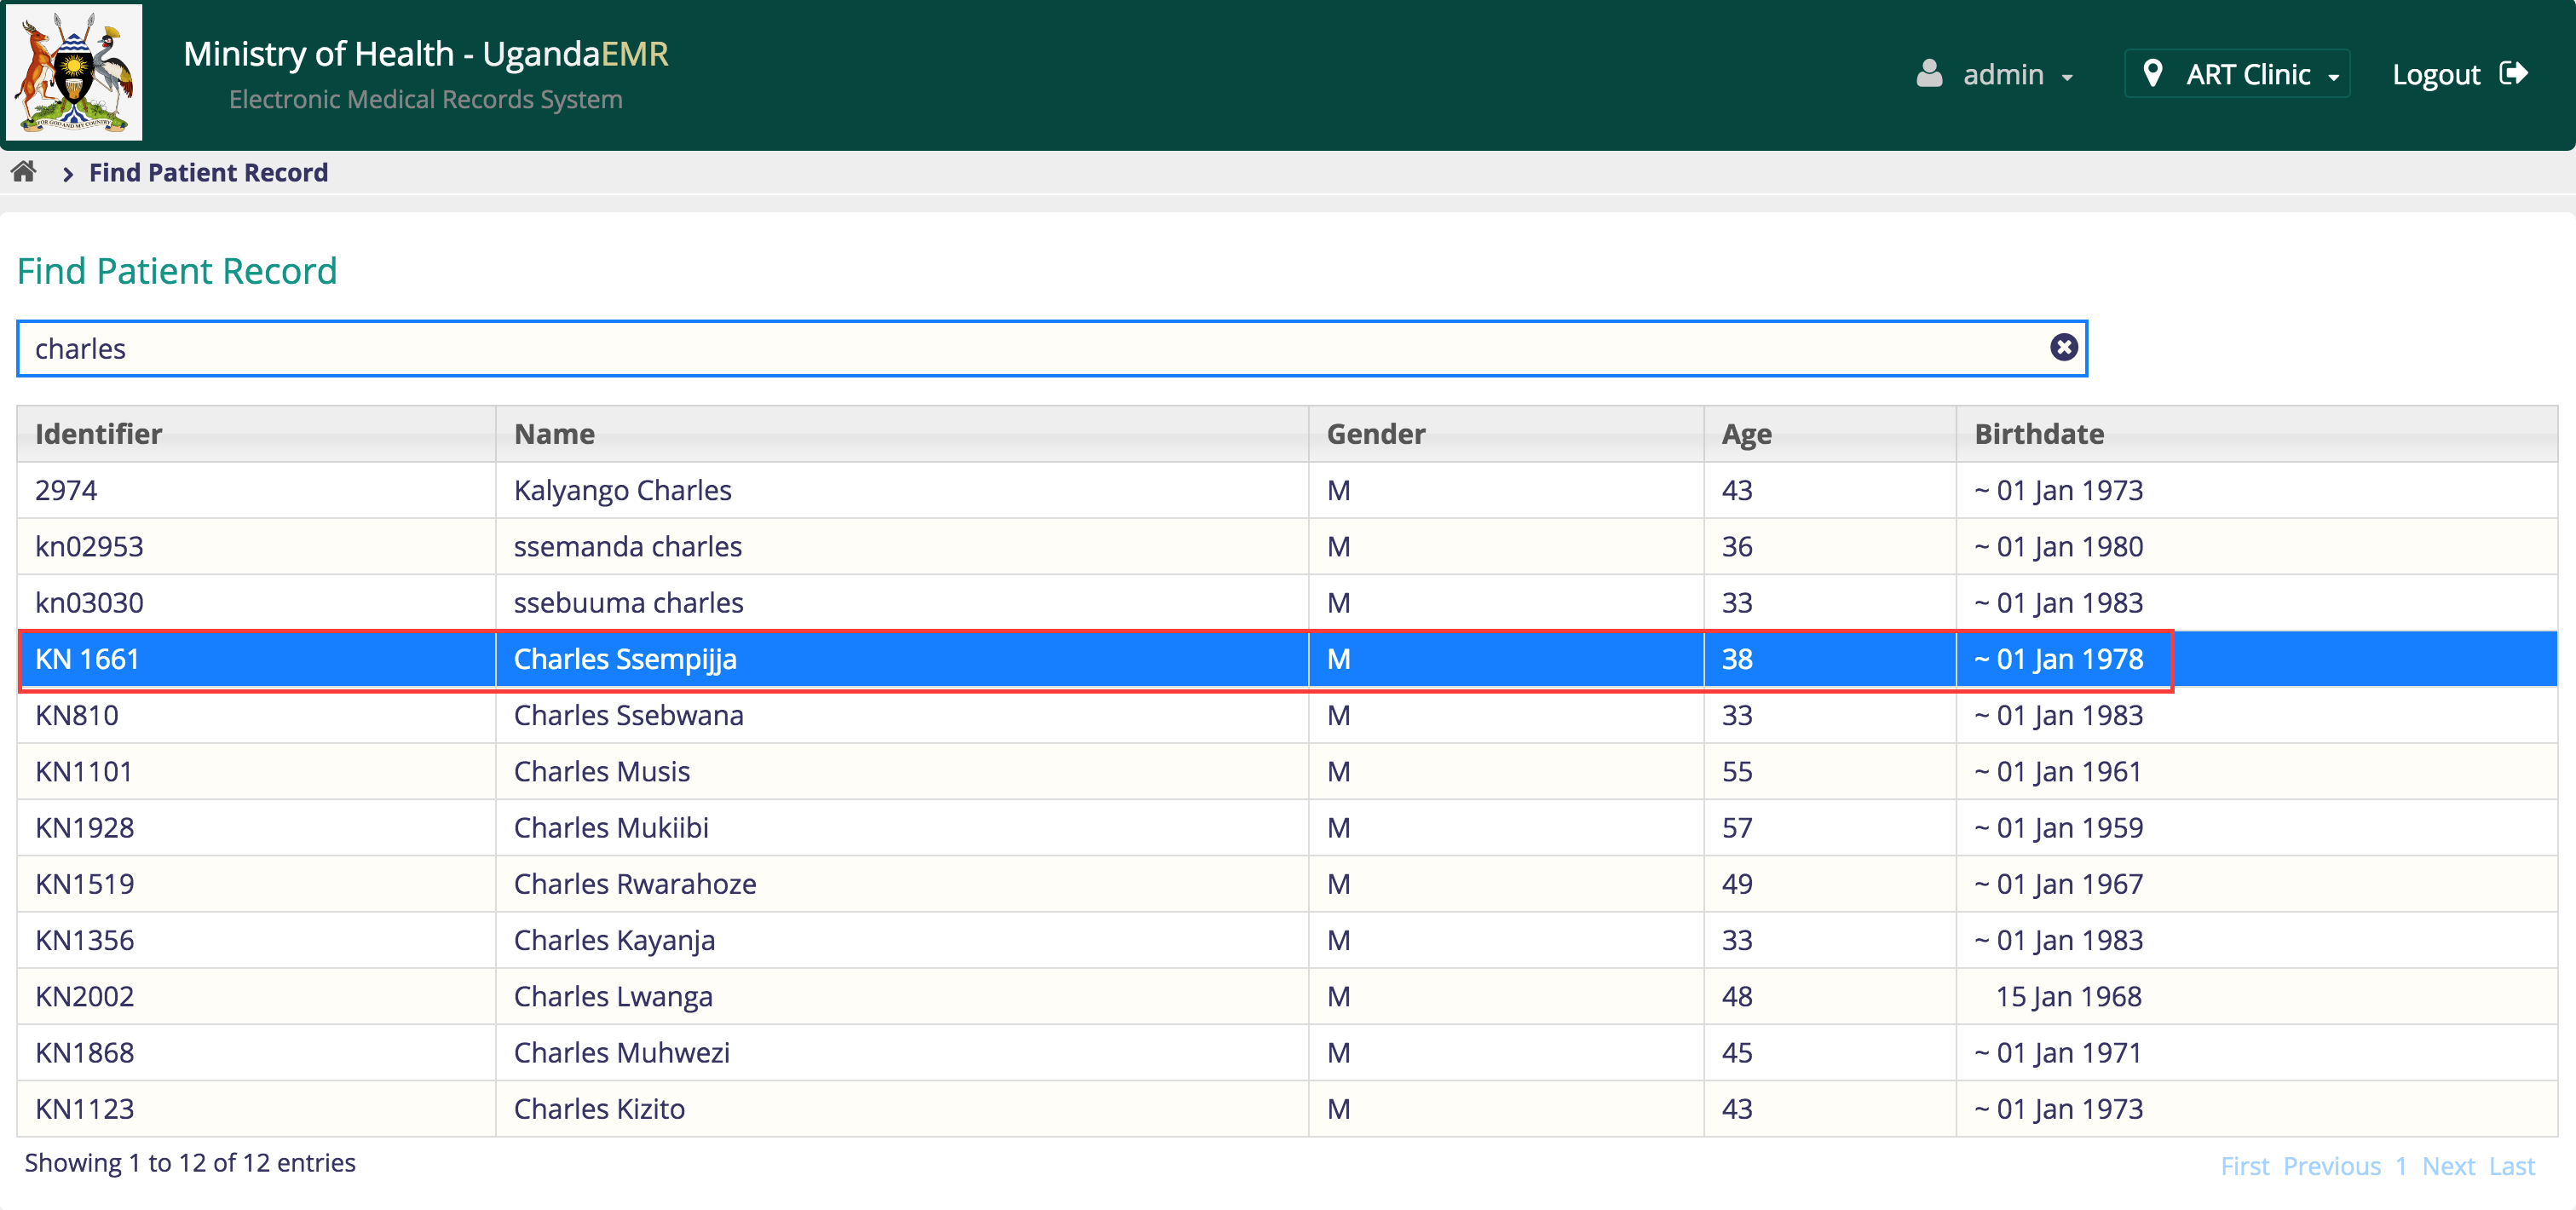The width and height of the screenshot is (2576, 1210).
Task: Click inside the charles search box
Action: 1000,349
